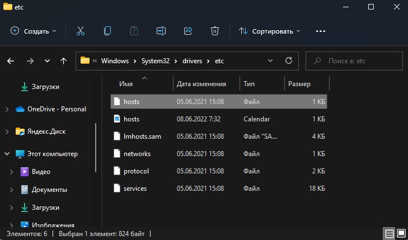Click the etc folder icon in title bar
The width and height of the screenshot is (408, 240).
coord(7,6)
